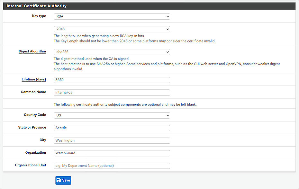This screenshot has height=189, width=299.
Task: Select the Common Name field containing internal-ca
Action: (x=112, y=92)
